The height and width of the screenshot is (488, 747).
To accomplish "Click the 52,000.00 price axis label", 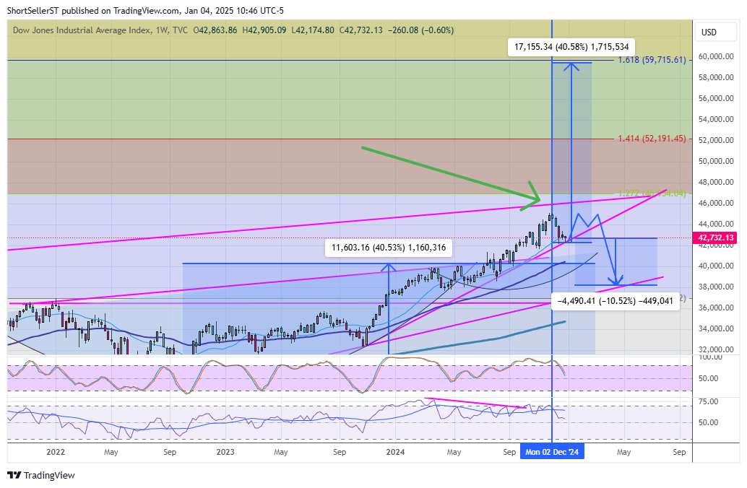I will click(715, 140).
